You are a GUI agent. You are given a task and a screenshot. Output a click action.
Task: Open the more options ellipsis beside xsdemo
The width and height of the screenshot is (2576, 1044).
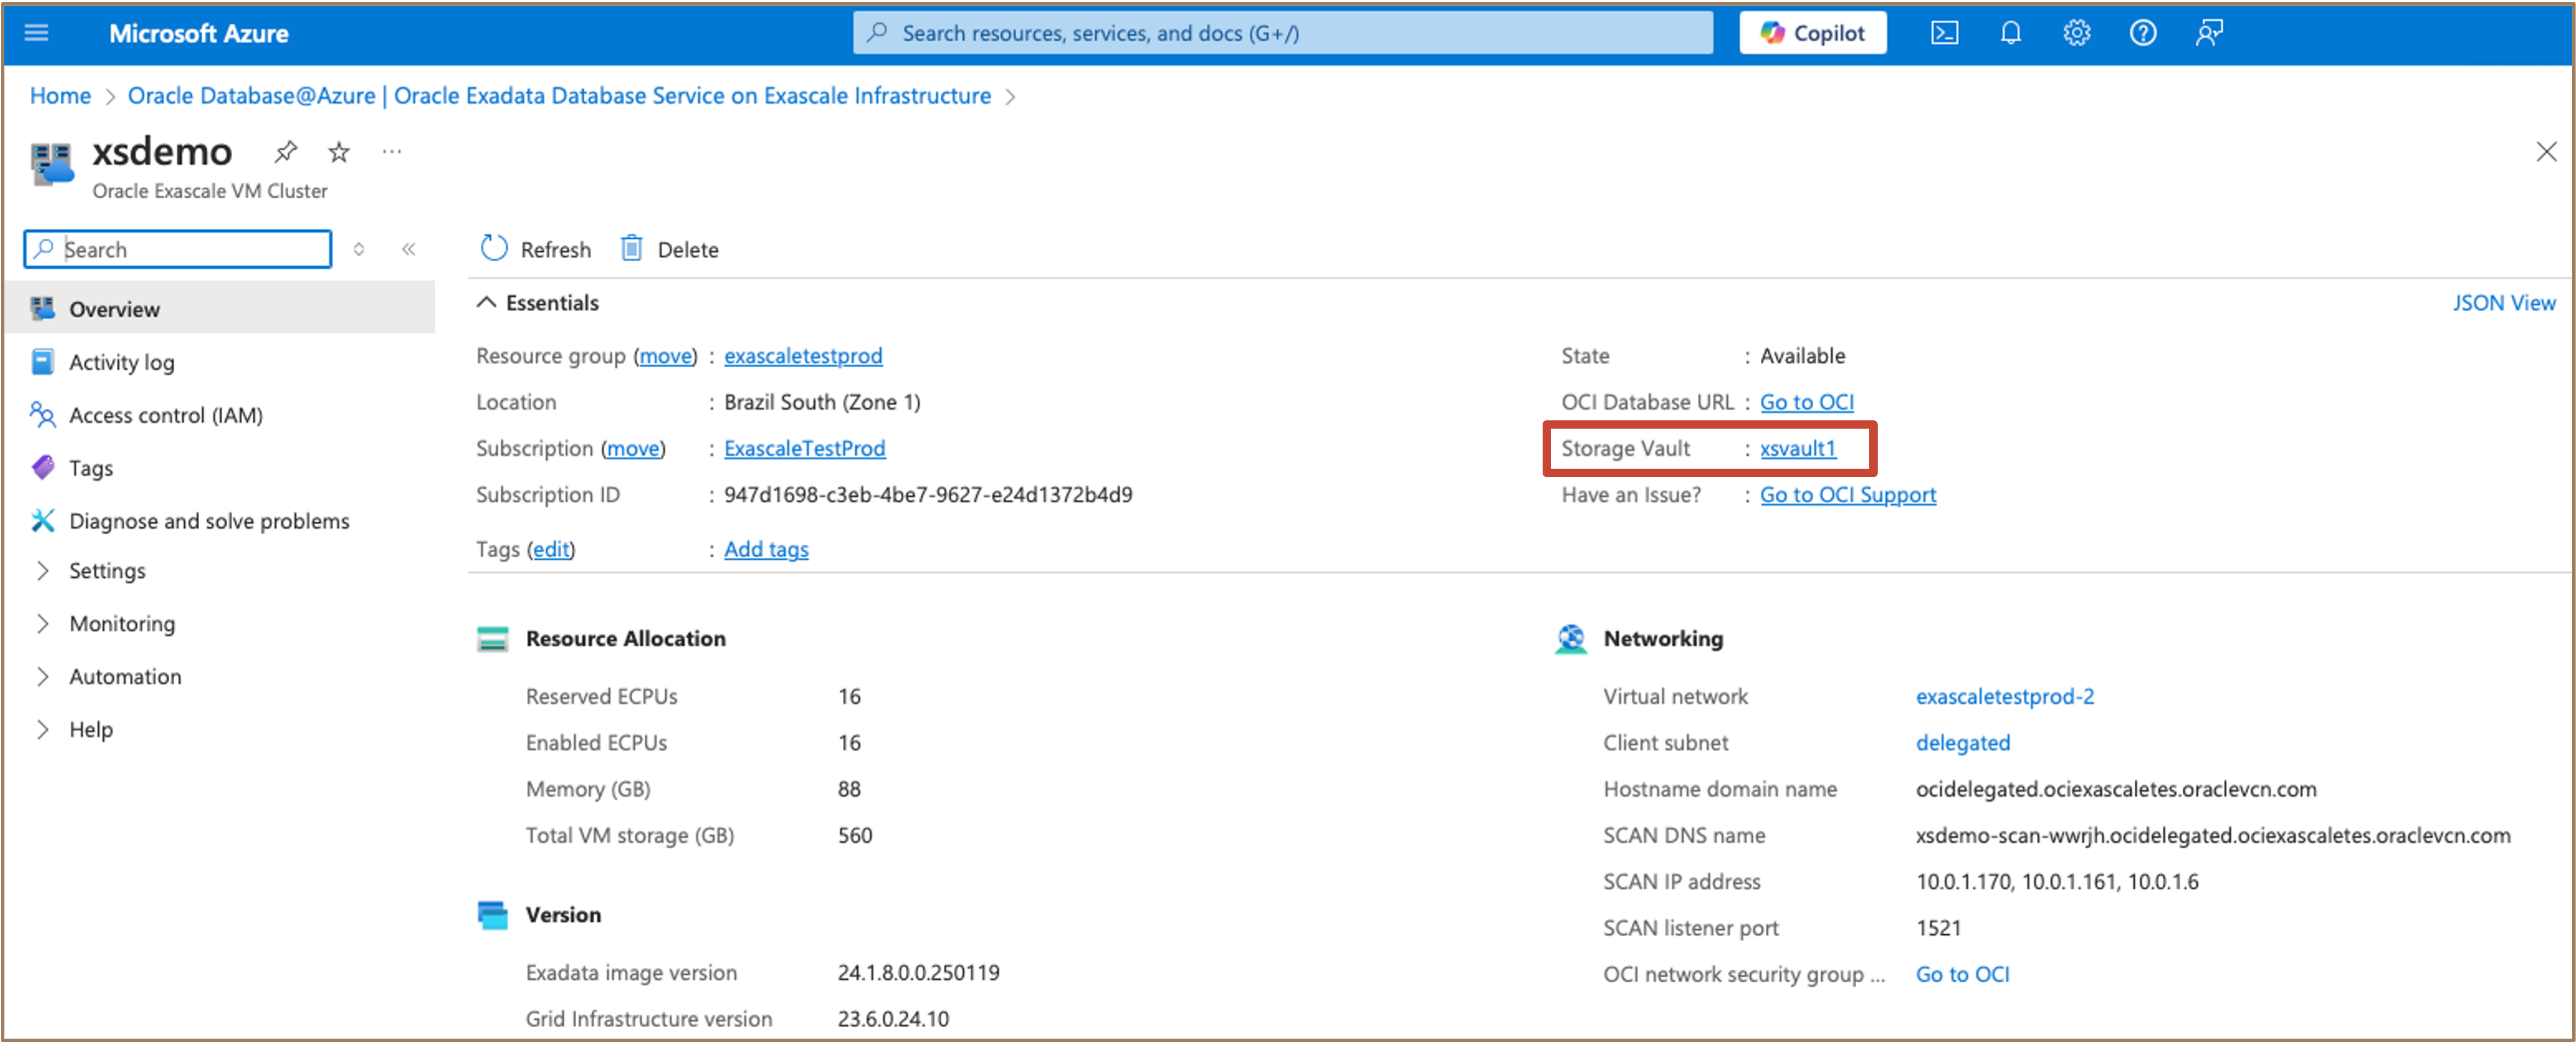(392, 152)
